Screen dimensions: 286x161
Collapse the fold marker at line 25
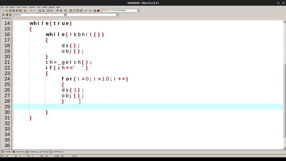tap(12, 85)
